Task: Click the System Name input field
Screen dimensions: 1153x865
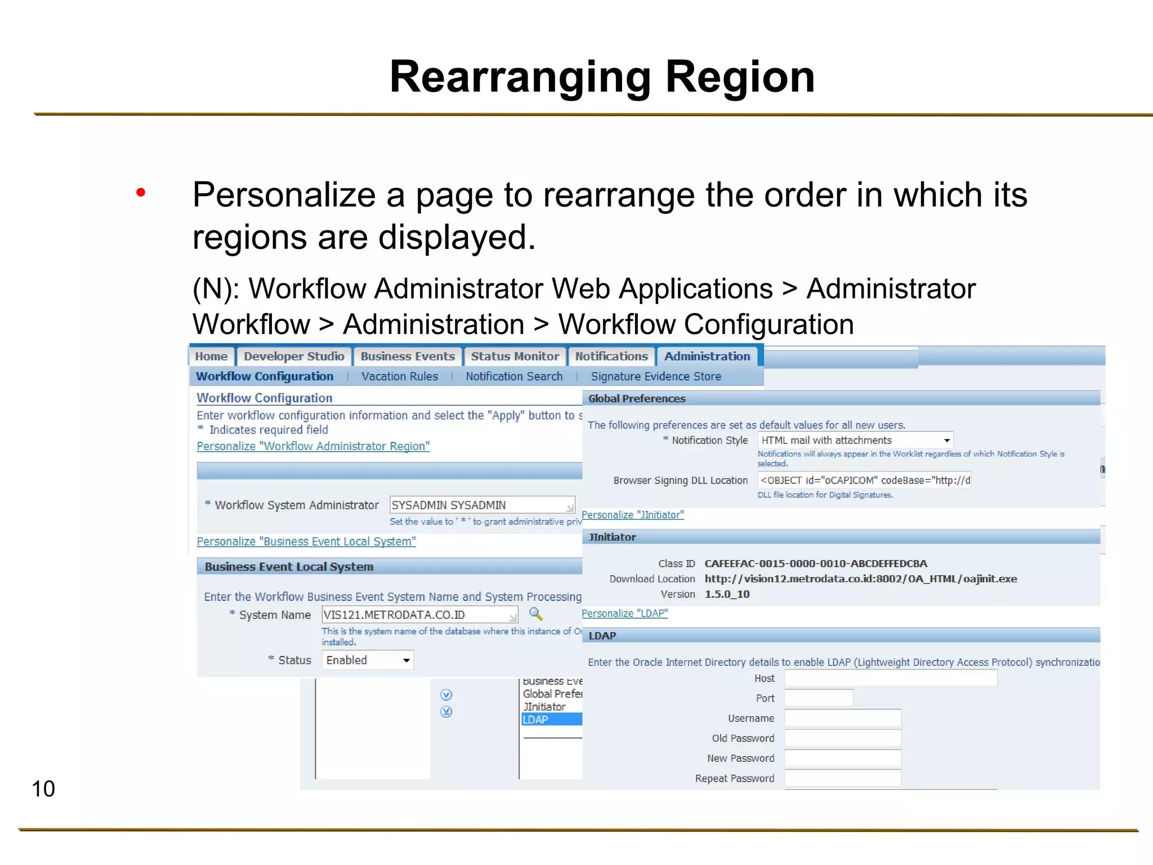Action: coord(419,614)
